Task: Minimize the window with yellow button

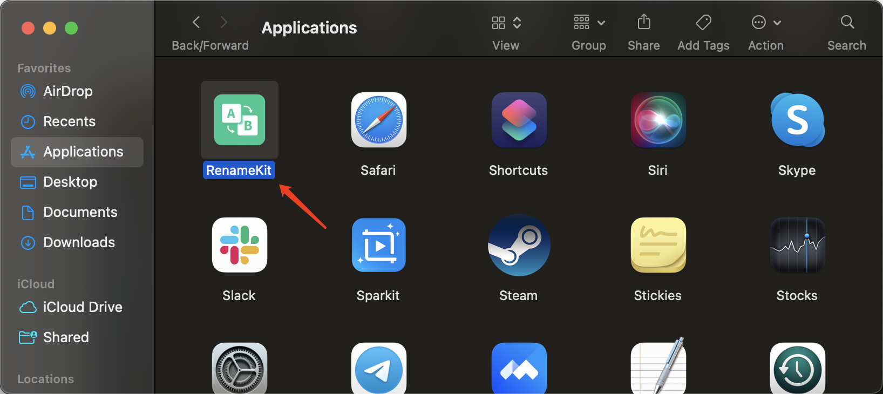Action: [50, 28]
